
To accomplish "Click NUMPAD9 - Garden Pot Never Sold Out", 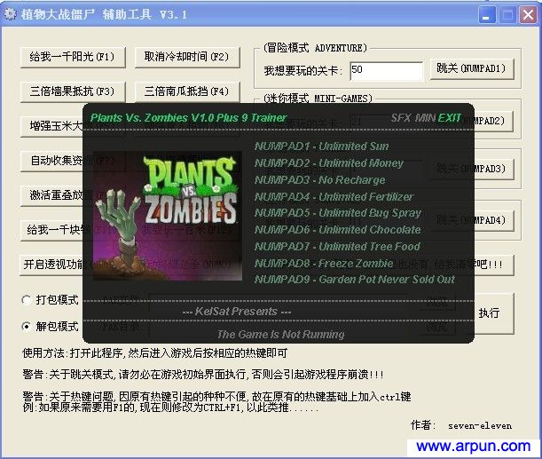I will (355, 280).
